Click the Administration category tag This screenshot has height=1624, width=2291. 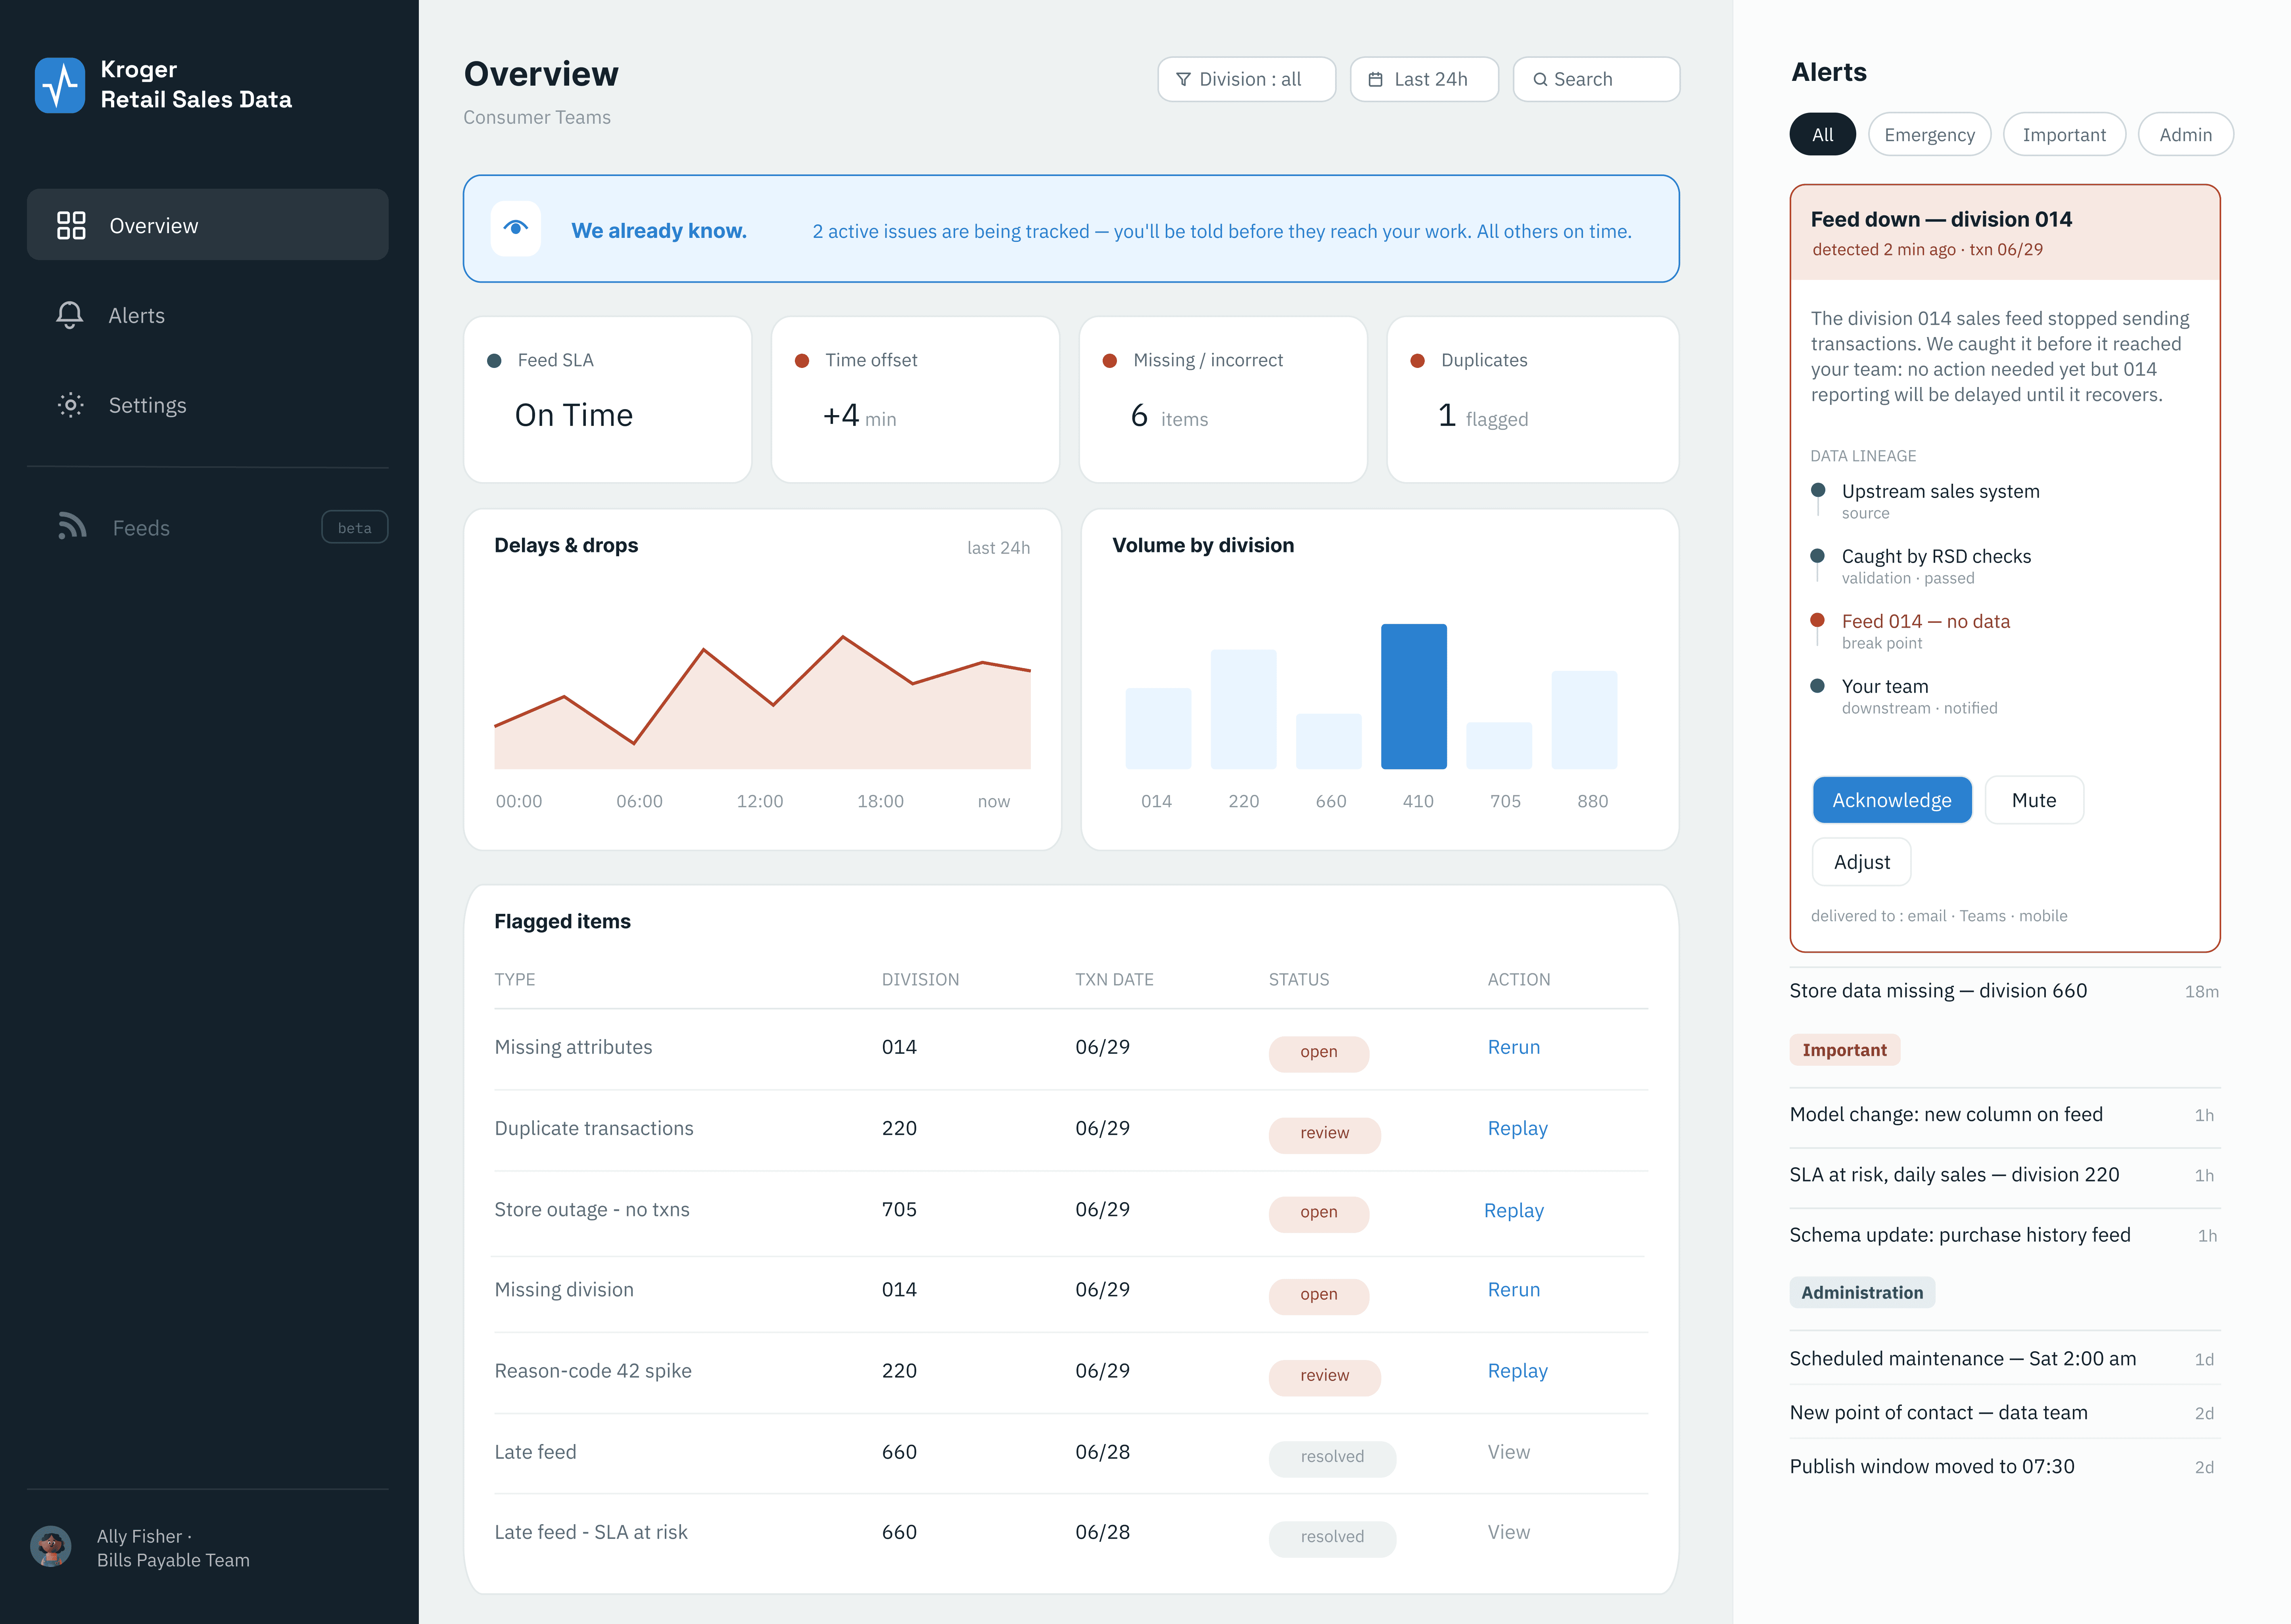tap(1862, 1293)
